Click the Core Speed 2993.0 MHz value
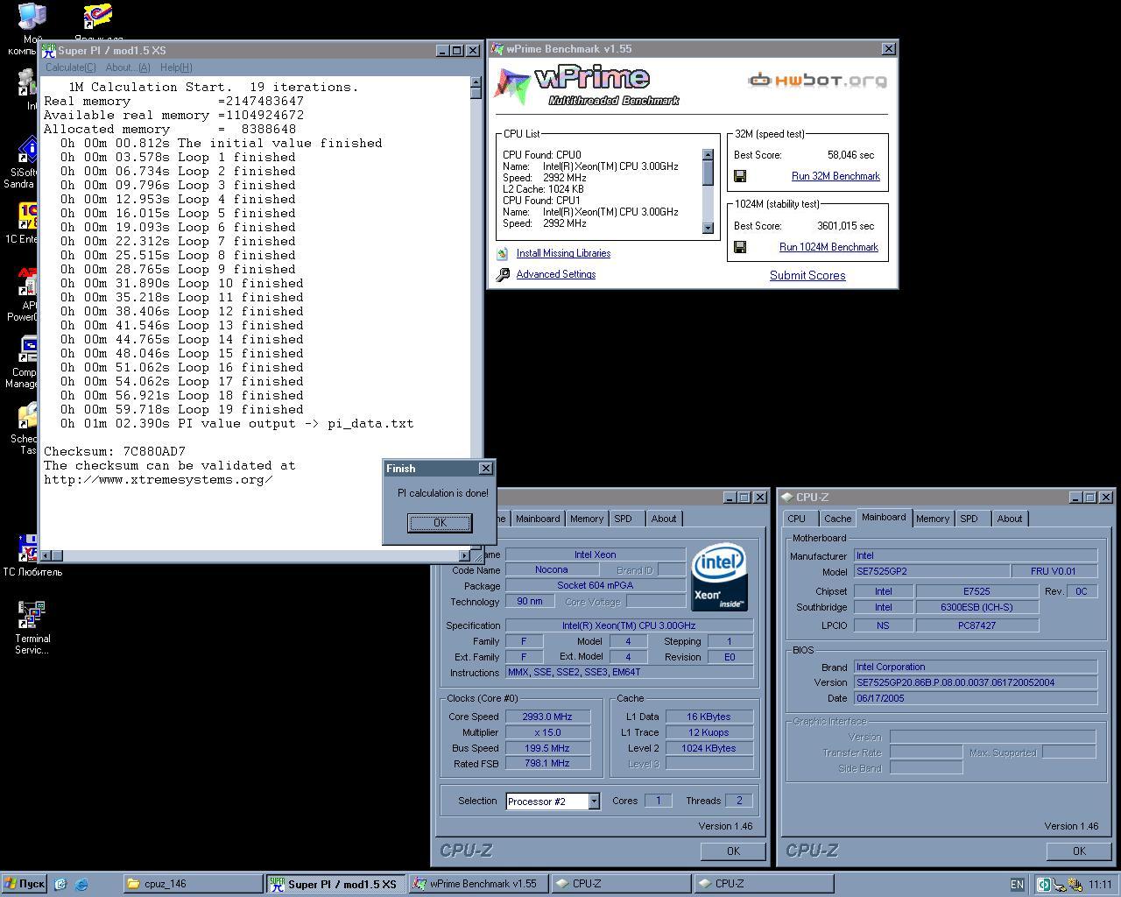The height and width of the screenshot is (897, 1121). (547, 717)
